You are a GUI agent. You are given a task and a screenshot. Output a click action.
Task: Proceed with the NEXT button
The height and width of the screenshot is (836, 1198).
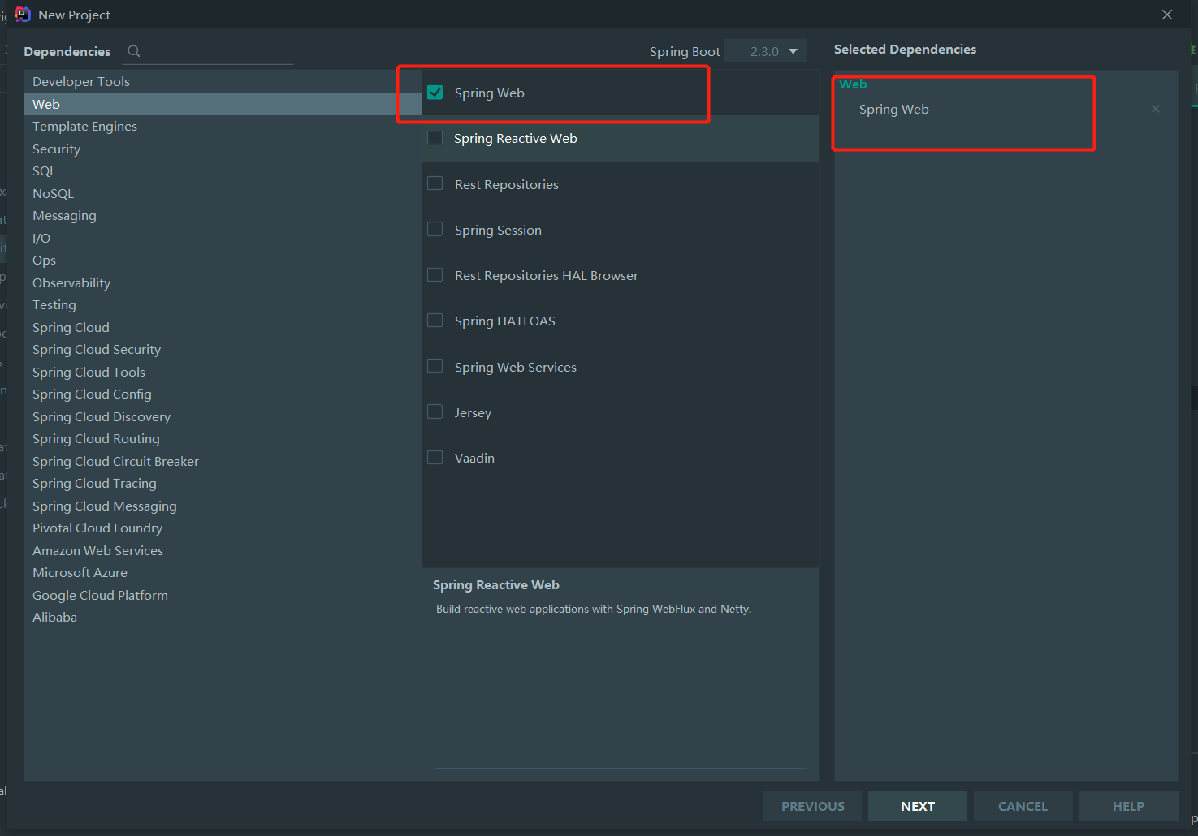pyautogui.click(x=918, y=806)
